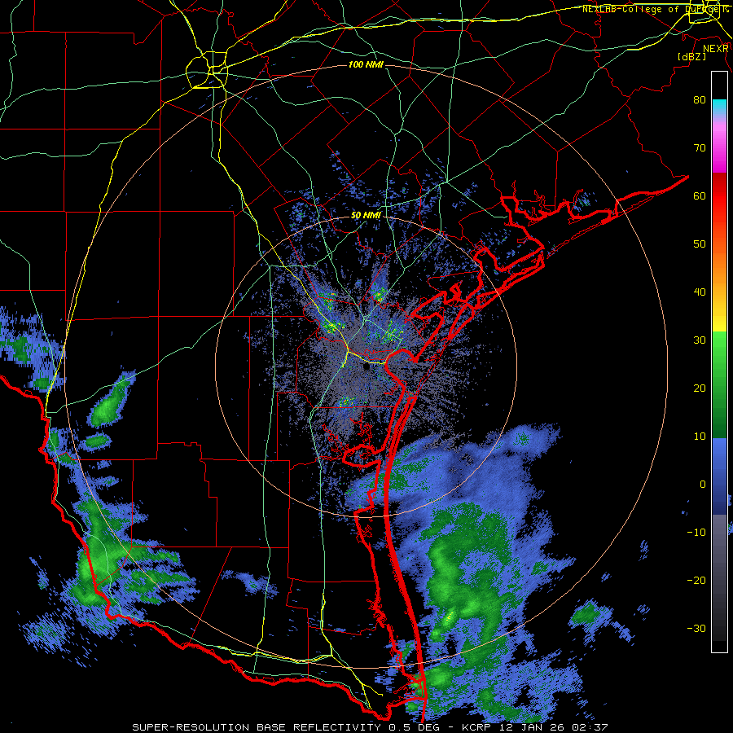Click the green band of the reflectivity color bar

(719, 384)
